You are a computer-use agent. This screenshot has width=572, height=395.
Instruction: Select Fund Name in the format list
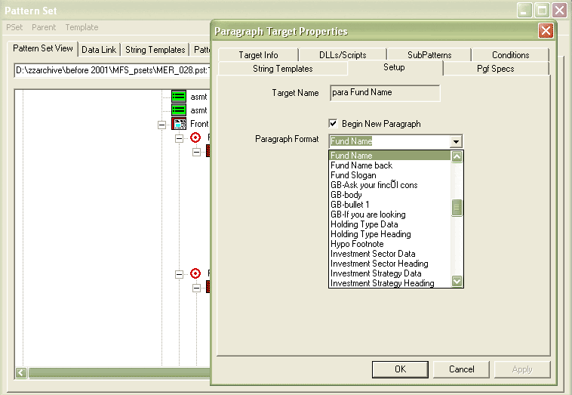(x=390, y=156)
